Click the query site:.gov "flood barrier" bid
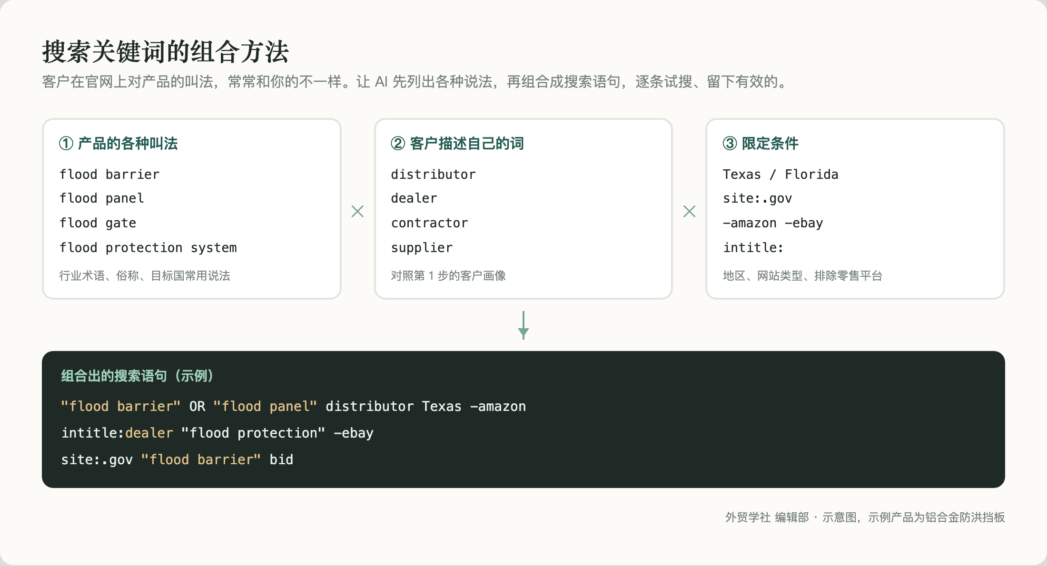This screenshot has height=566, width=1047. click(x=177, y=459)
